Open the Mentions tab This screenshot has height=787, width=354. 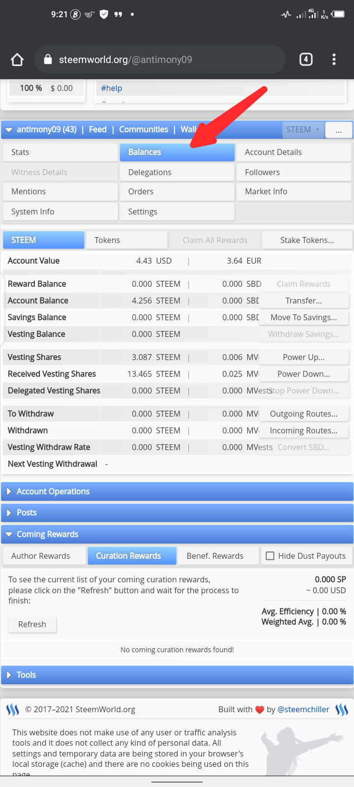pyautogui.click(x=60, y=191)
